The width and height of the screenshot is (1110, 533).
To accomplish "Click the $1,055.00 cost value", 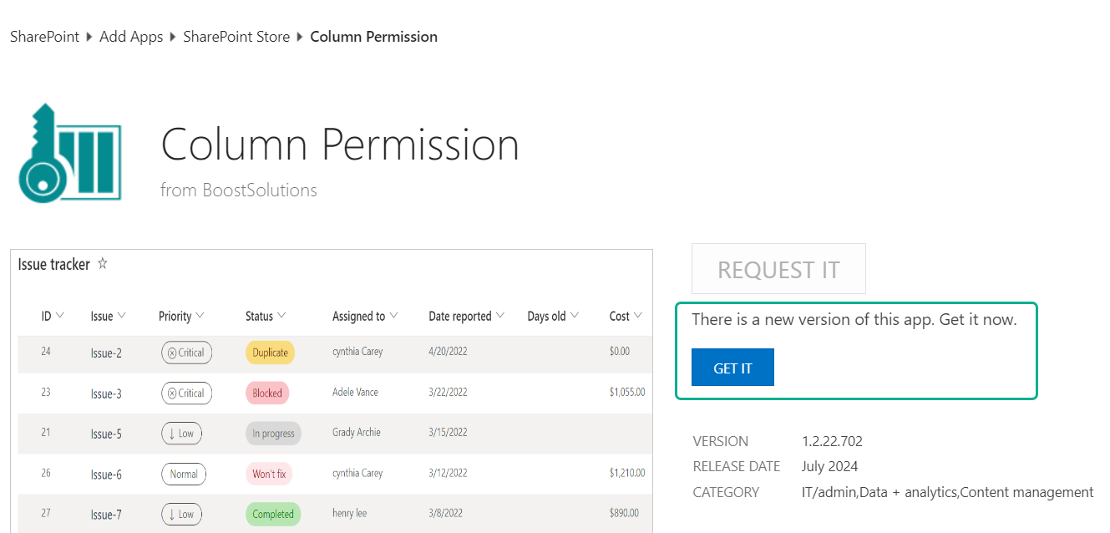I will pyautogui.click(x=627, y=392).
